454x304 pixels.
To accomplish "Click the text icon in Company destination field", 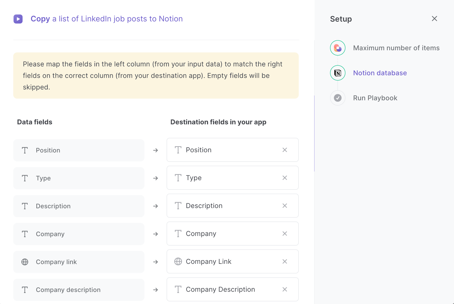I will tap(178, 234).
